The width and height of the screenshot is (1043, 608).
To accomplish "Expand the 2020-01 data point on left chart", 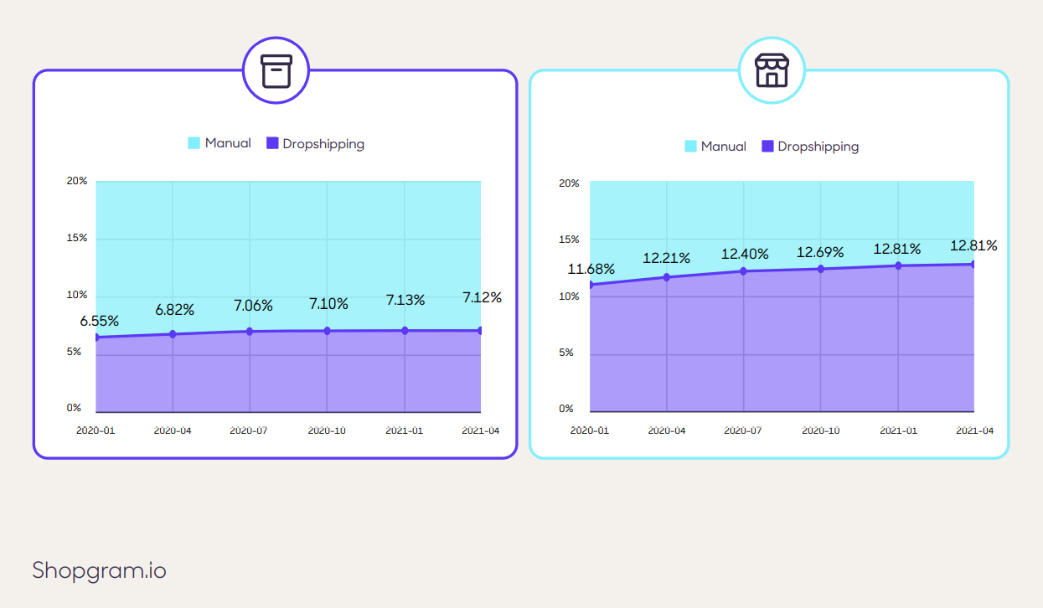I will coord(97,336).
